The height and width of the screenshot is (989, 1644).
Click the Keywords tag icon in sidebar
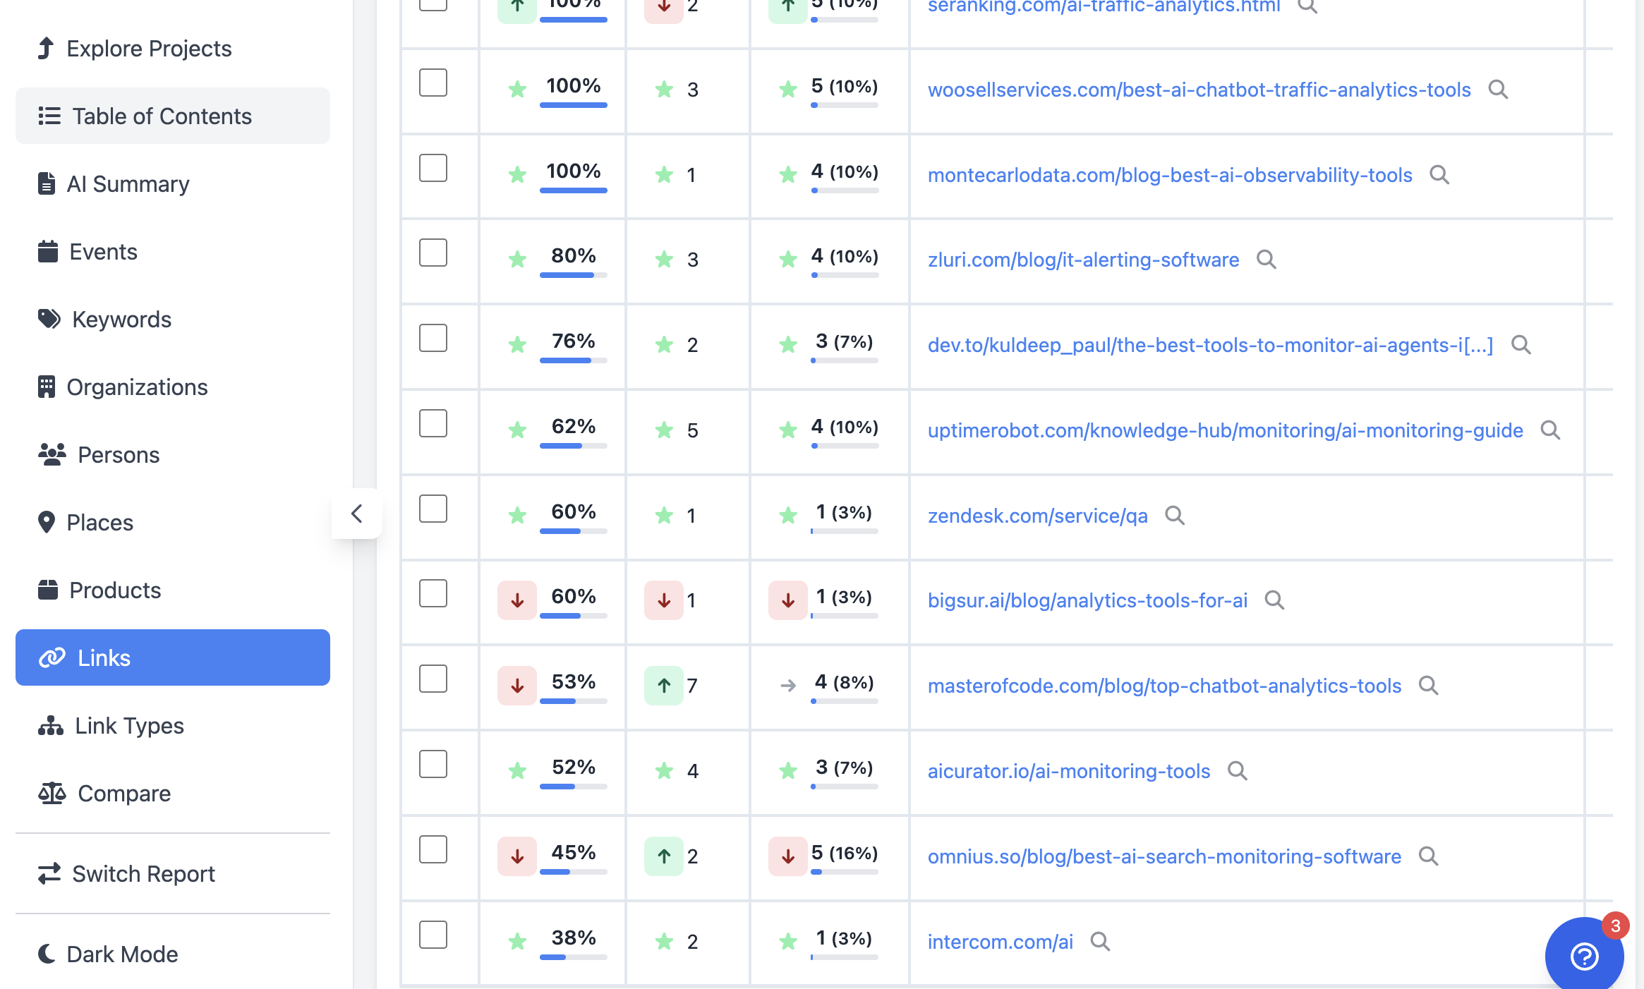coord(49,319)
